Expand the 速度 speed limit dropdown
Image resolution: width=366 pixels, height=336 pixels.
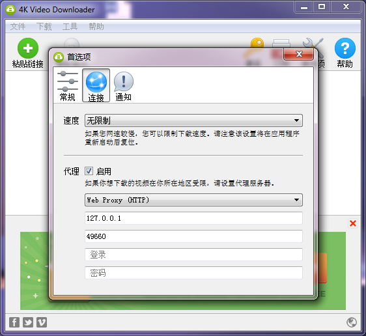pyautogui.click(x=193, y=120)
